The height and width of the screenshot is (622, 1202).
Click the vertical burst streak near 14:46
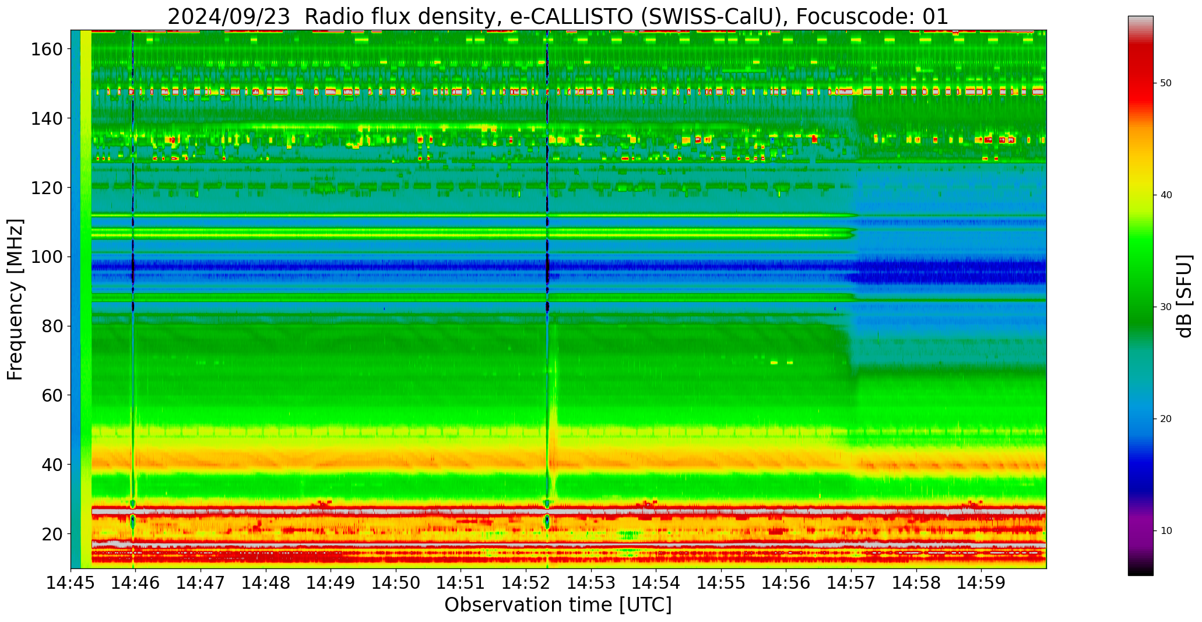(133, 299)
